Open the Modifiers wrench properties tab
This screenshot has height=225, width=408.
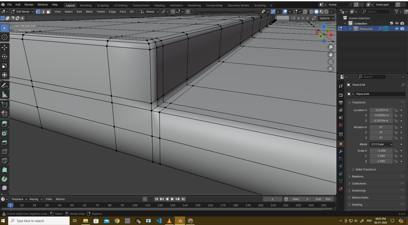[x=341, y=151]
